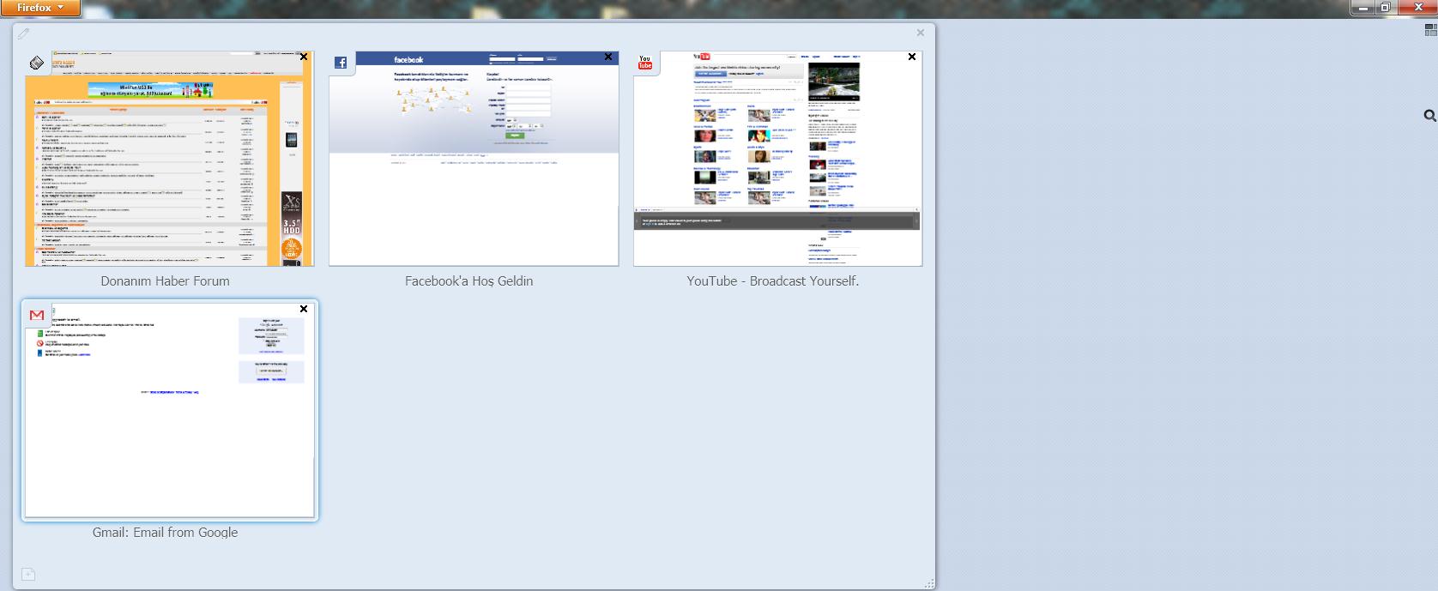The height and width of the screenshot is (591, 1438).
Task: Close the Facebook tab thumbnail
Action: tap(608, 57)
